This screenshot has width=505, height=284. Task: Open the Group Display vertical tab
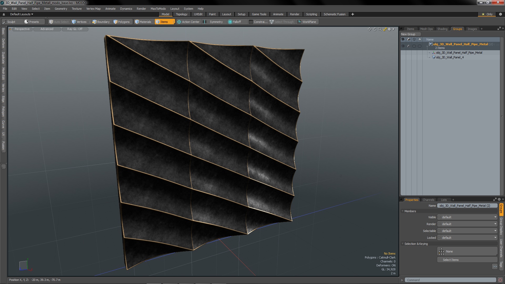tap(501, 226)
